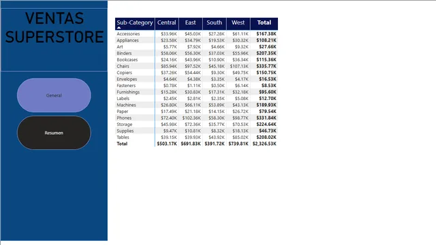Click the $739.81K West total cell
The image size is (436, 245).
pyautogui.click(x=238, y=144)
